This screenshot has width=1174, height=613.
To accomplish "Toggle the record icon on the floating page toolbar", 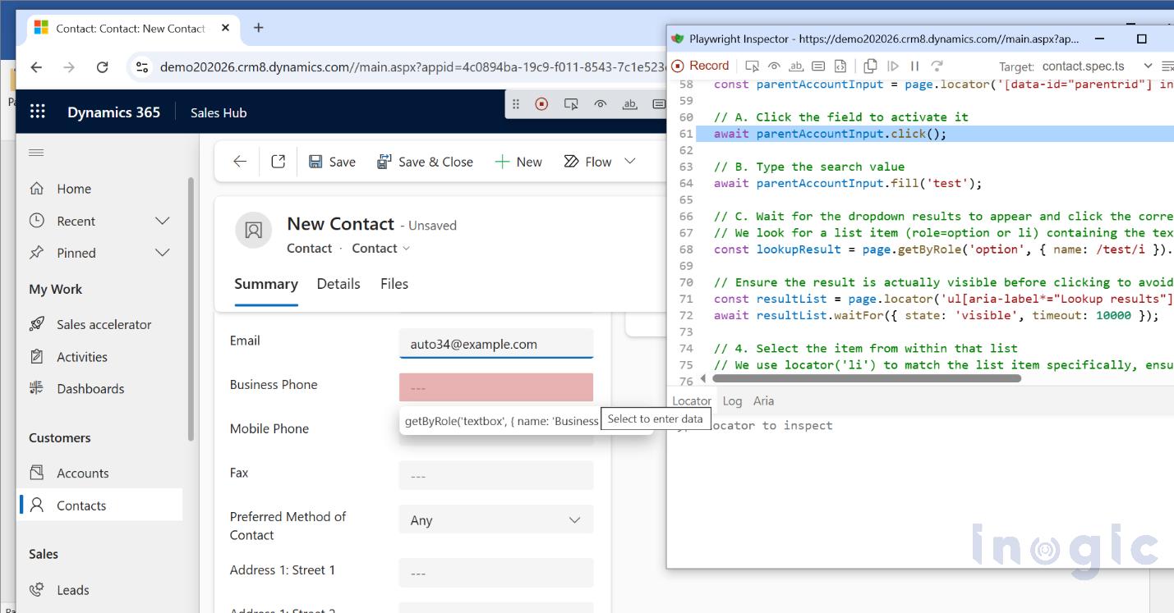I will tap(542, 105).
